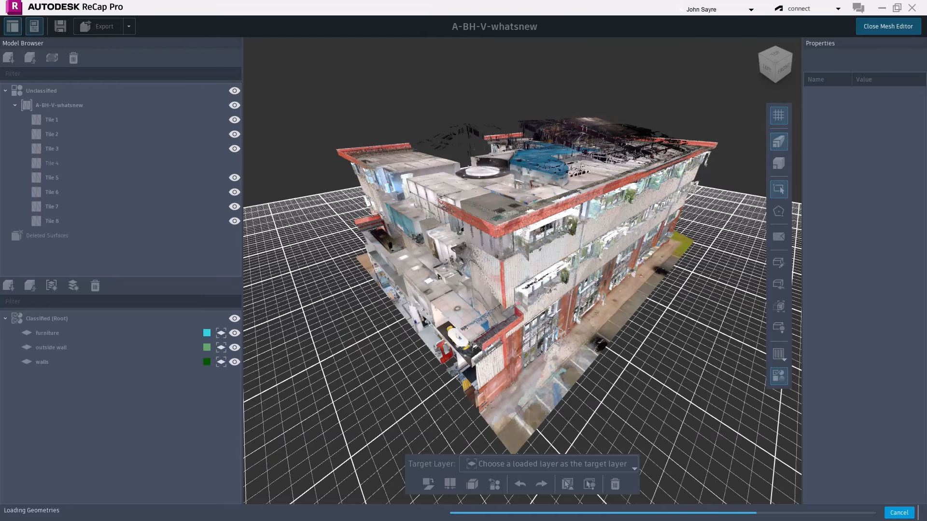927x521 pixels.
Task: Toggle visibility of furniture layer
Action: point(234,333)
